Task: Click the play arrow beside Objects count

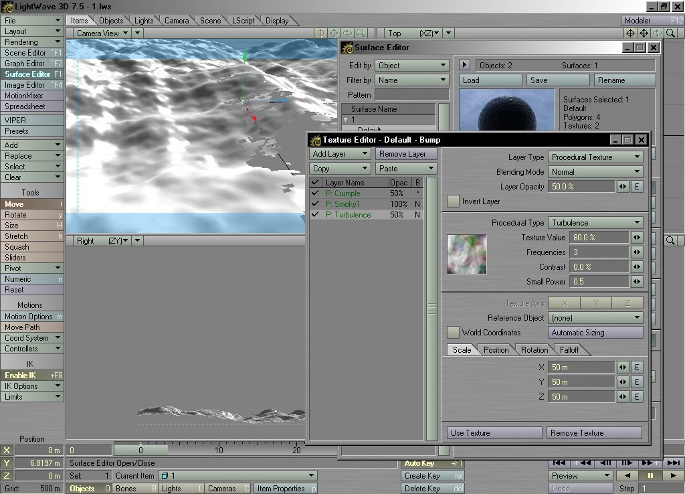Action: tap(464, 65)
